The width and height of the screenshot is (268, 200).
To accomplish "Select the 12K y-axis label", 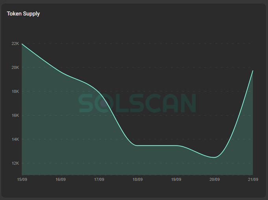I will [15, 163].
